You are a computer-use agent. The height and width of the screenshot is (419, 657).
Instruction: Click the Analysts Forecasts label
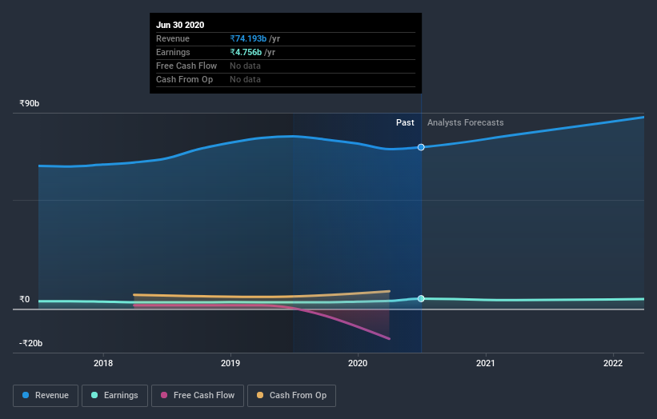click(466, 122)
